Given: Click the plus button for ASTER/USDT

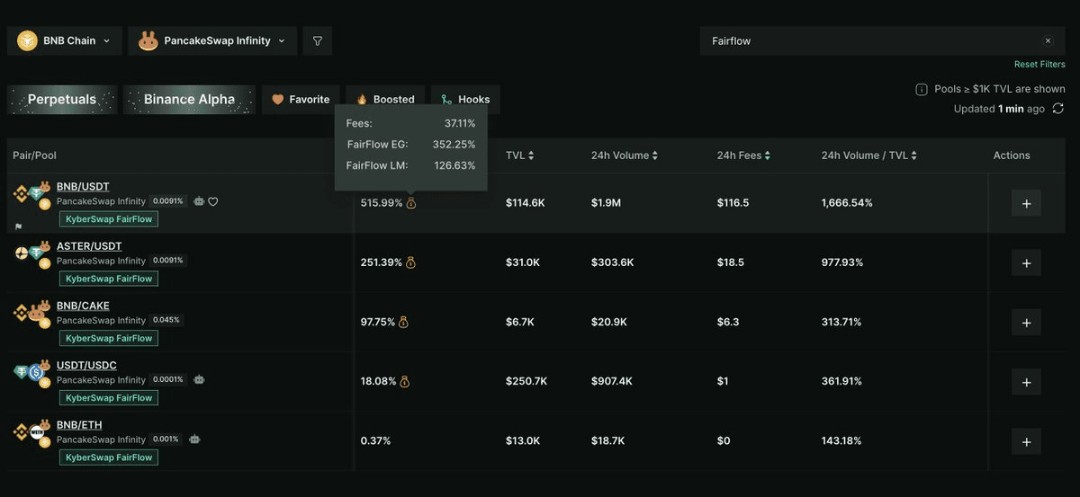Looking at the screenshot, I should (1026, 262).
